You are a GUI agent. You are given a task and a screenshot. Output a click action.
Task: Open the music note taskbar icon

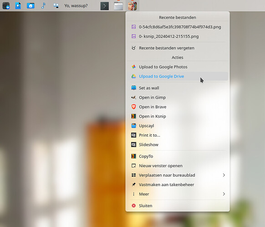[x=43, y=6]
